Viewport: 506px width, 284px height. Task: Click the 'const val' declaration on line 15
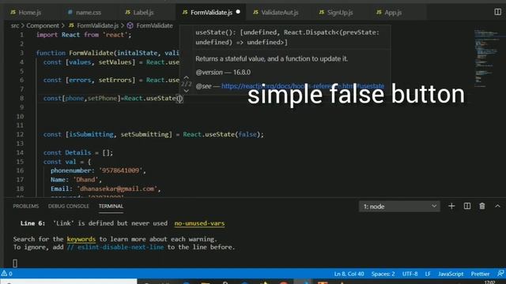click(x=60, y=162)
